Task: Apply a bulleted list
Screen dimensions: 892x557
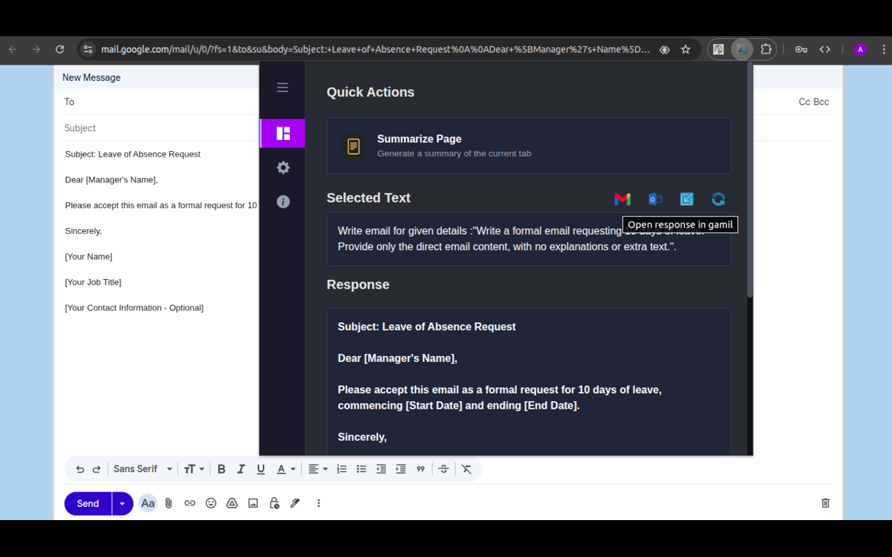Action: 361,469
